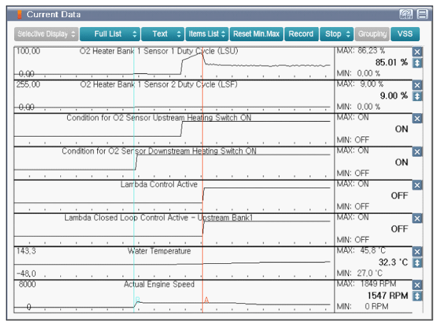Viewport: 439px width, 326px height.
Task: Click the 1547 RPM engine speed value
Action: click(387, 295)
